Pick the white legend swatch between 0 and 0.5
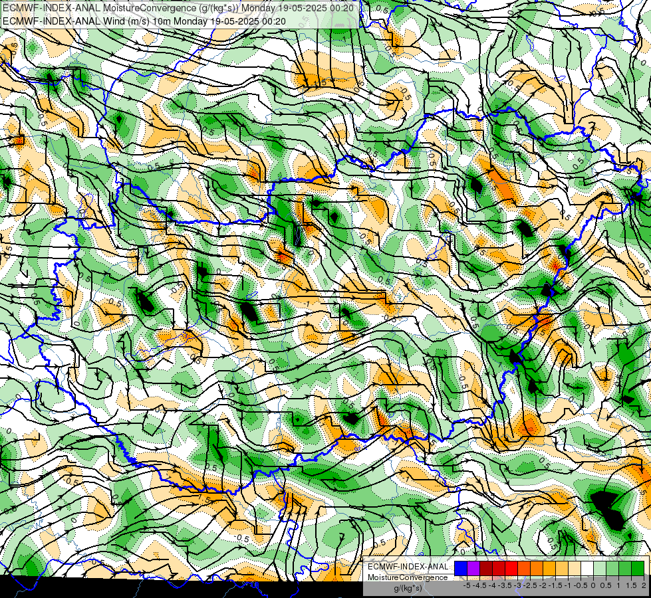Viewport: 651px width, 598px height. 587,568
